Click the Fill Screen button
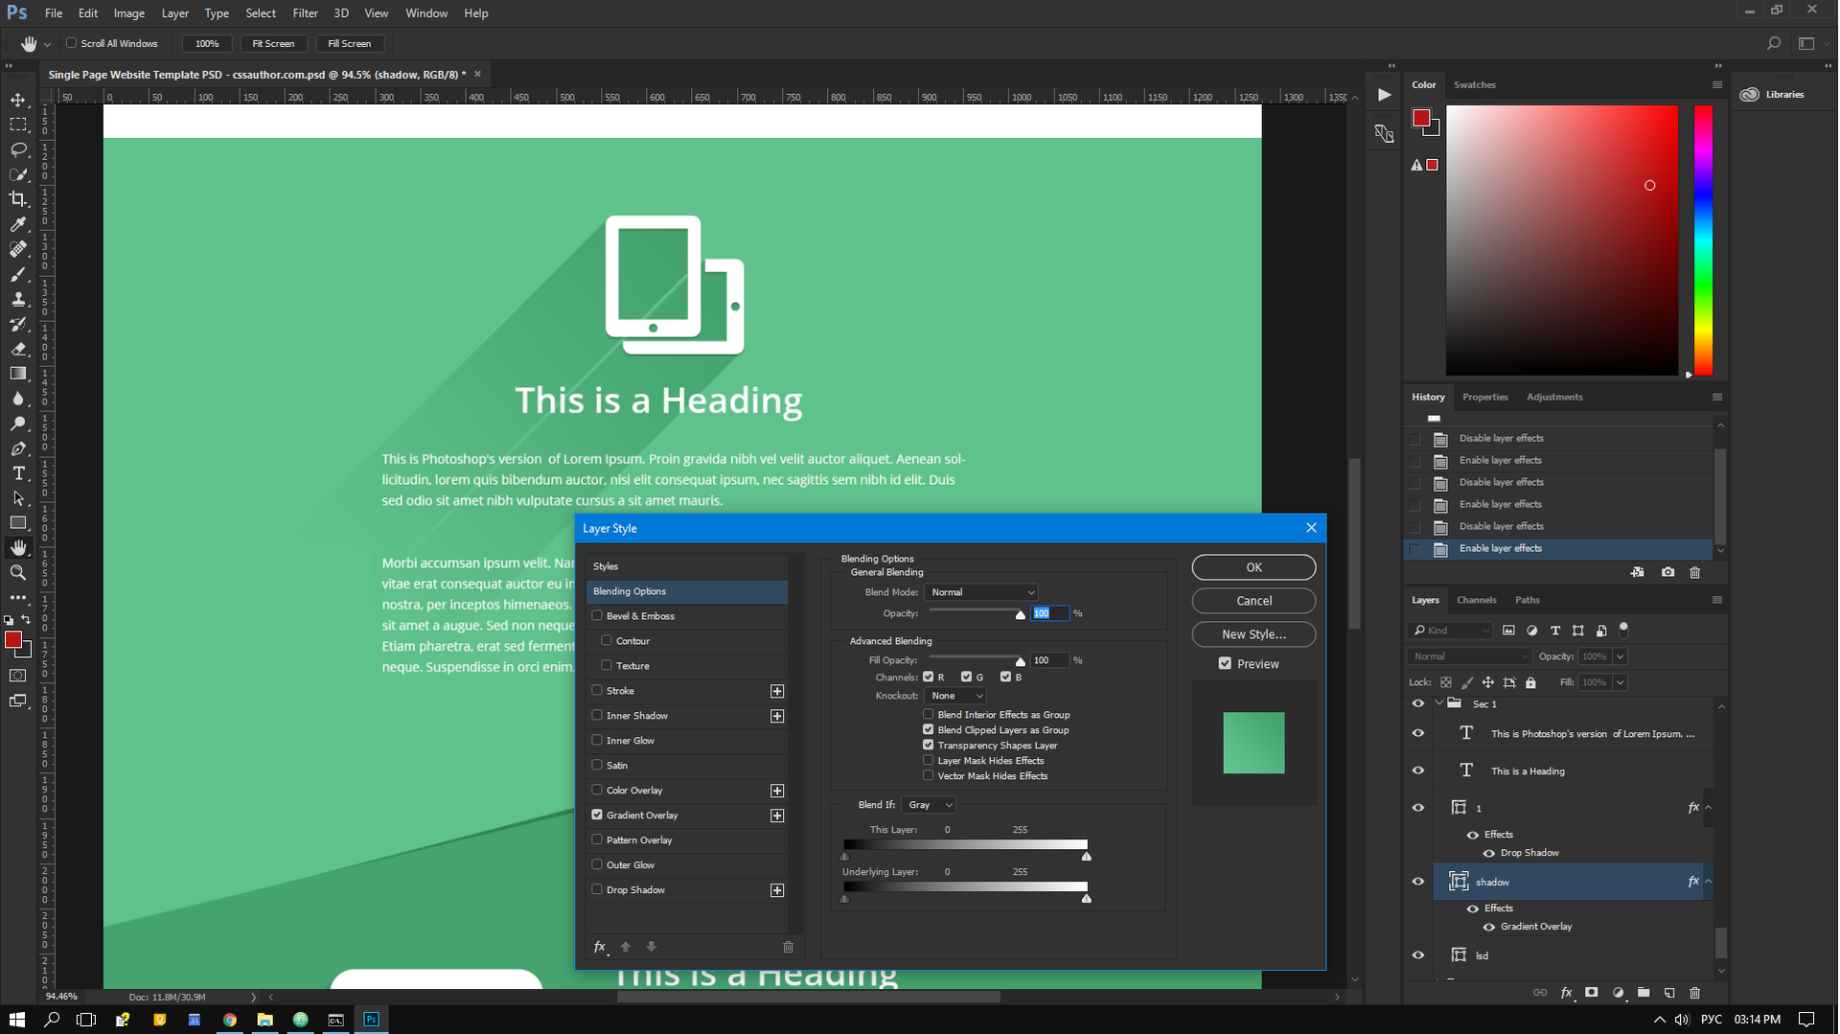1840x1034 pixels. 349,43
